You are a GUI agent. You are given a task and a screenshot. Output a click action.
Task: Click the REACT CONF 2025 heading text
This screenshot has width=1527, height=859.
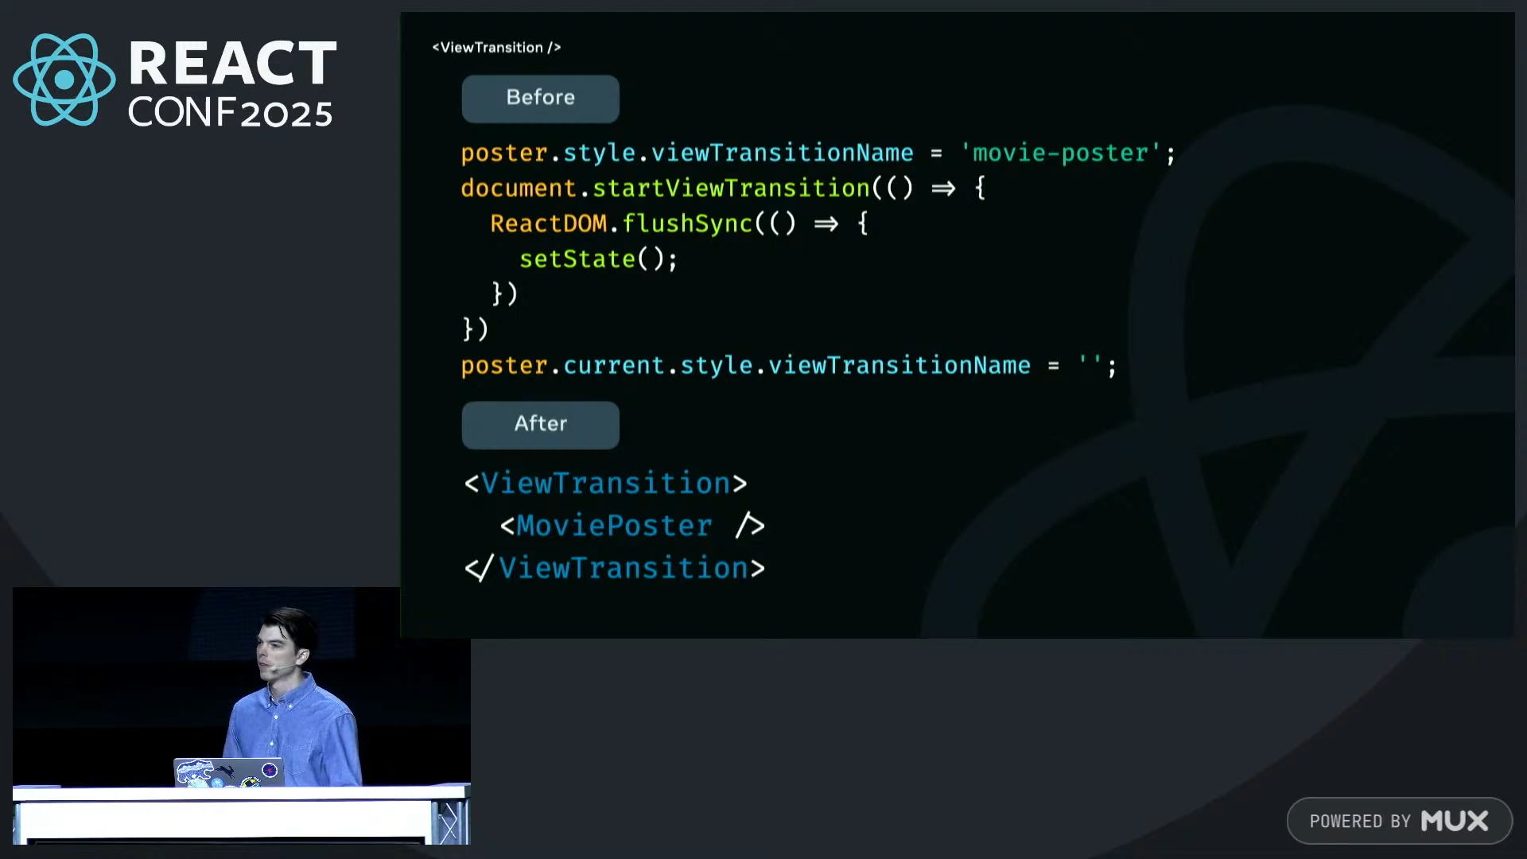tap(232, 64)
